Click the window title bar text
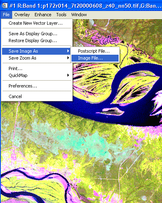The width and height of the screenshot is (162, 203). pyautogui.click(x=85, y=6)
